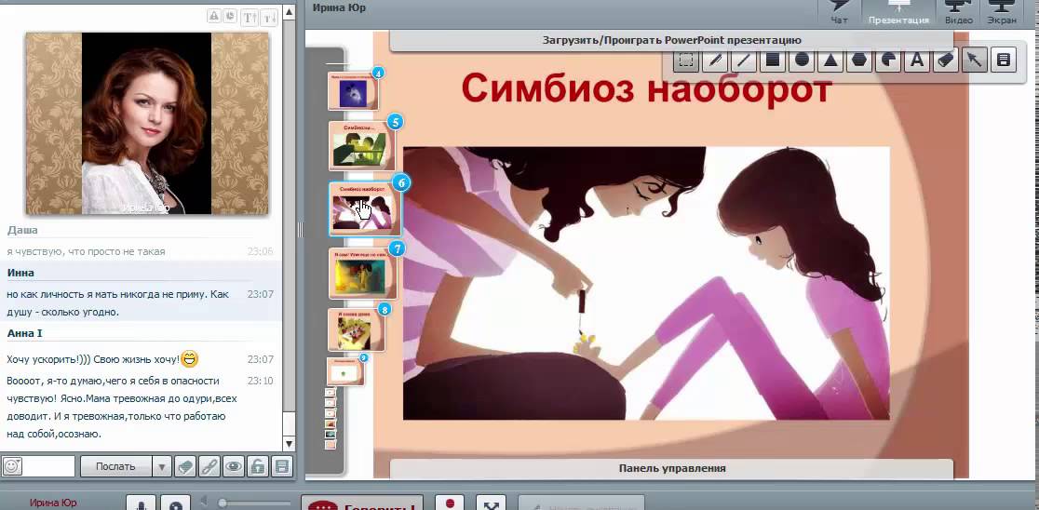The image size is (1039, 510).
Task: Click the refresh icon above video
Action: pyautogui.click(x=230, y=17)
